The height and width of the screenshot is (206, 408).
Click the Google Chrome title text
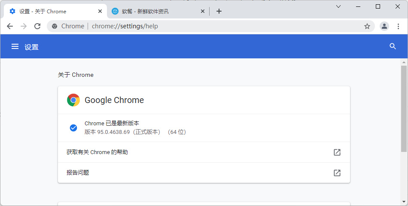pos(114,100)
